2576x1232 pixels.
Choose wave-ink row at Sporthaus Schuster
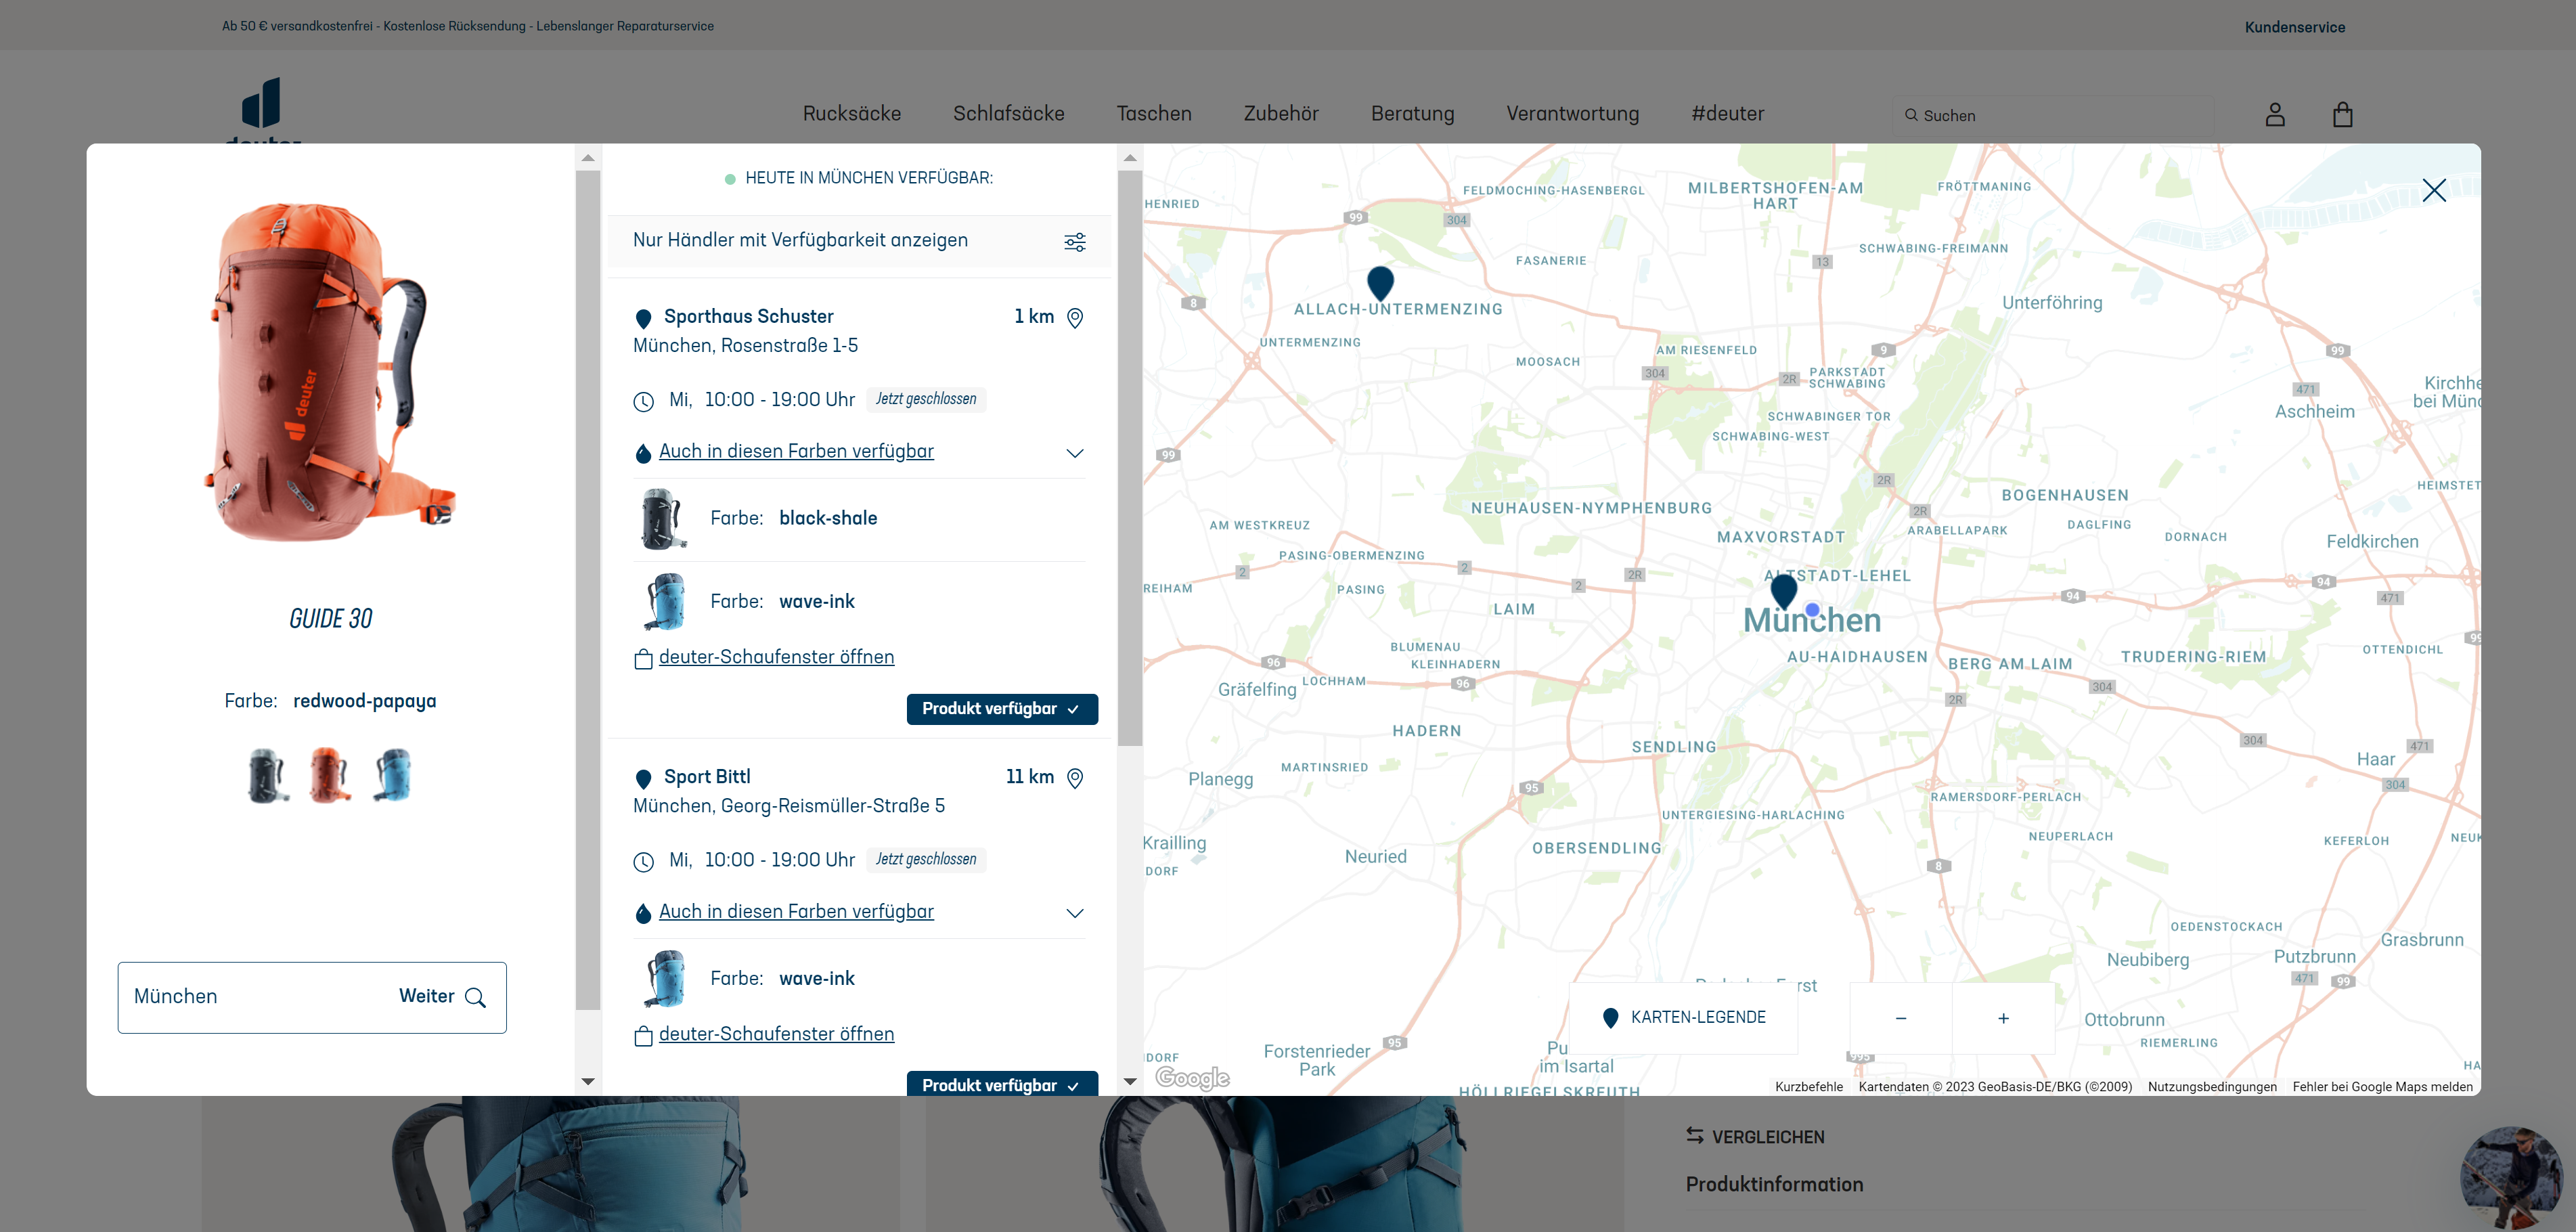860,602
